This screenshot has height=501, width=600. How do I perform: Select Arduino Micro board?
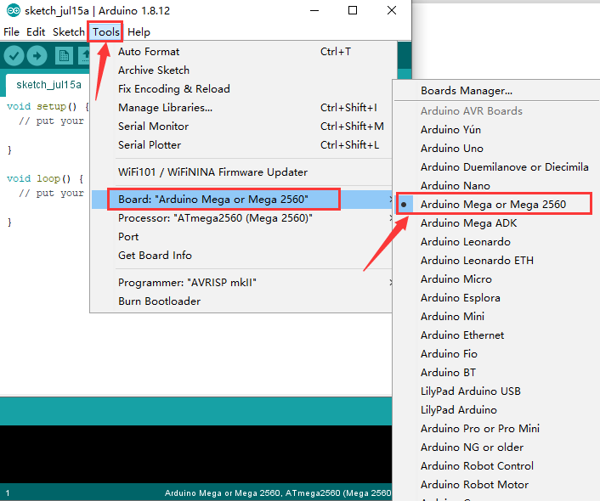pos(496,279)
